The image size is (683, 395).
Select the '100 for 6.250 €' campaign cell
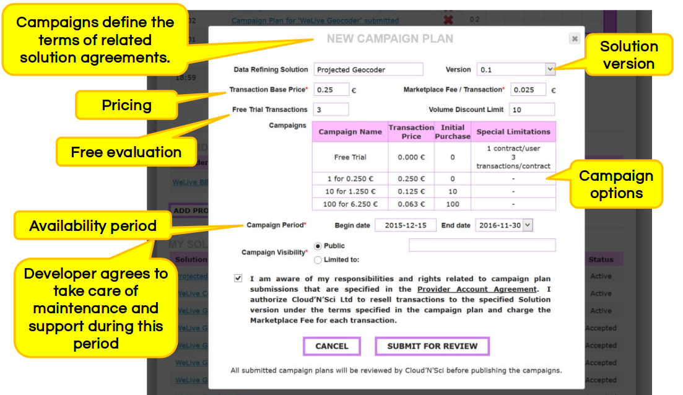point(350,204)
